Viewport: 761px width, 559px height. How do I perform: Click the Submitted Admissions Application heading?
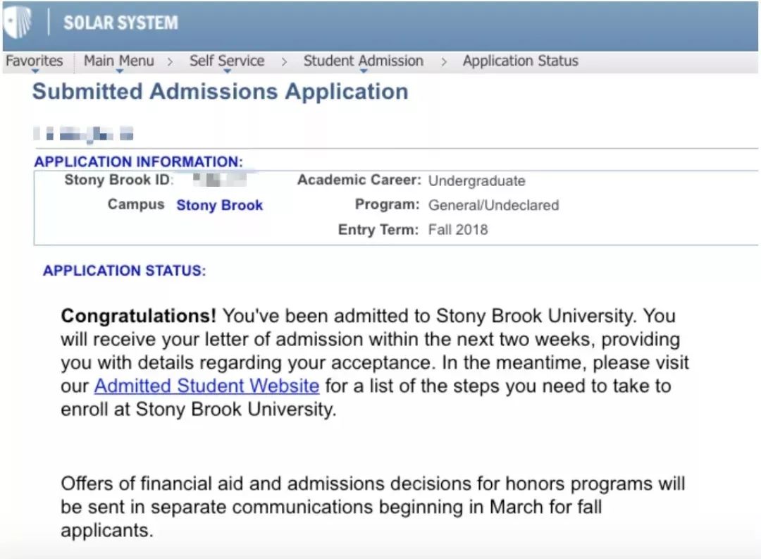(220, 92)
